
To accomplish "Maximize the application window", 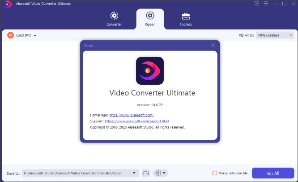I will coord(284,4).
